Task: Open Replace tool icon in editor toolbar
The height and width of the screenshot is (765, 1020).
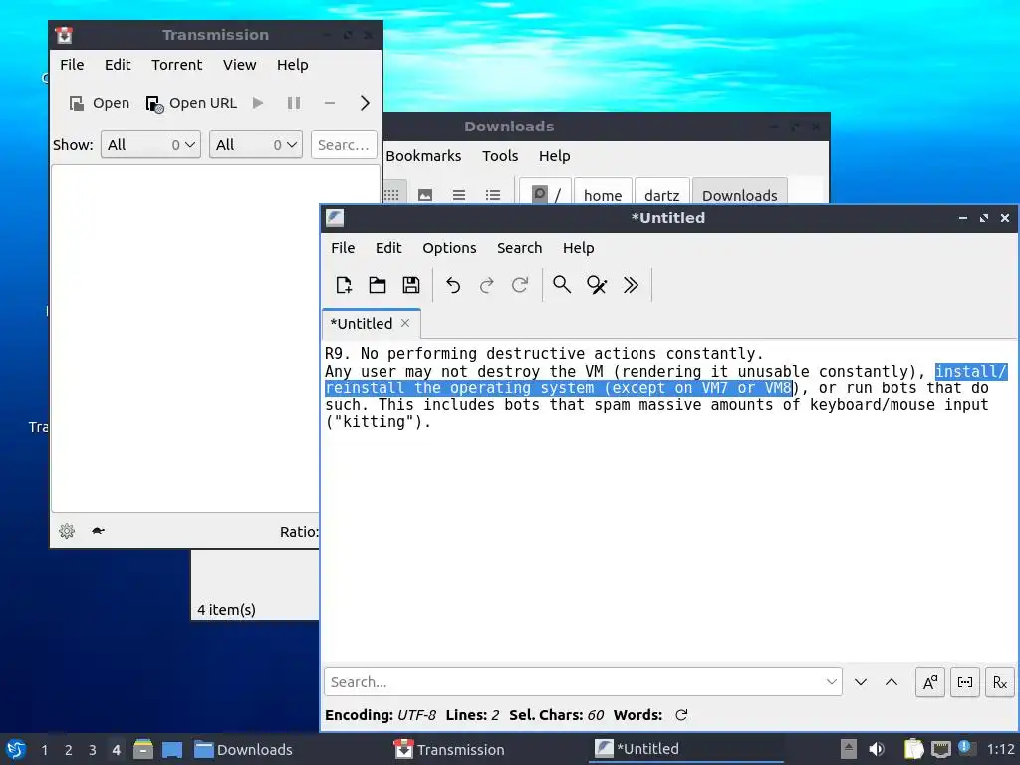Action: [x=597, y=285]
